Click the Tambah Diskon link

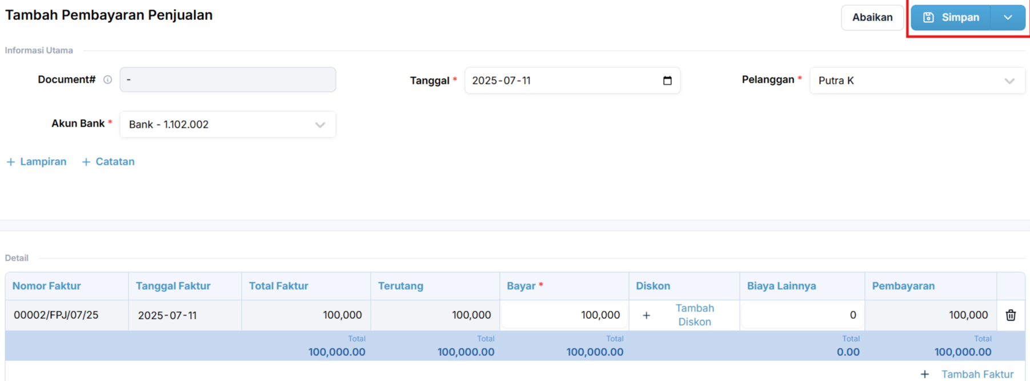(695, 315)
